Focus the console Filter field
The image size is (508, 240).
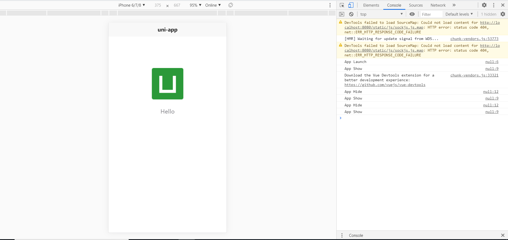tap(431, 14)
